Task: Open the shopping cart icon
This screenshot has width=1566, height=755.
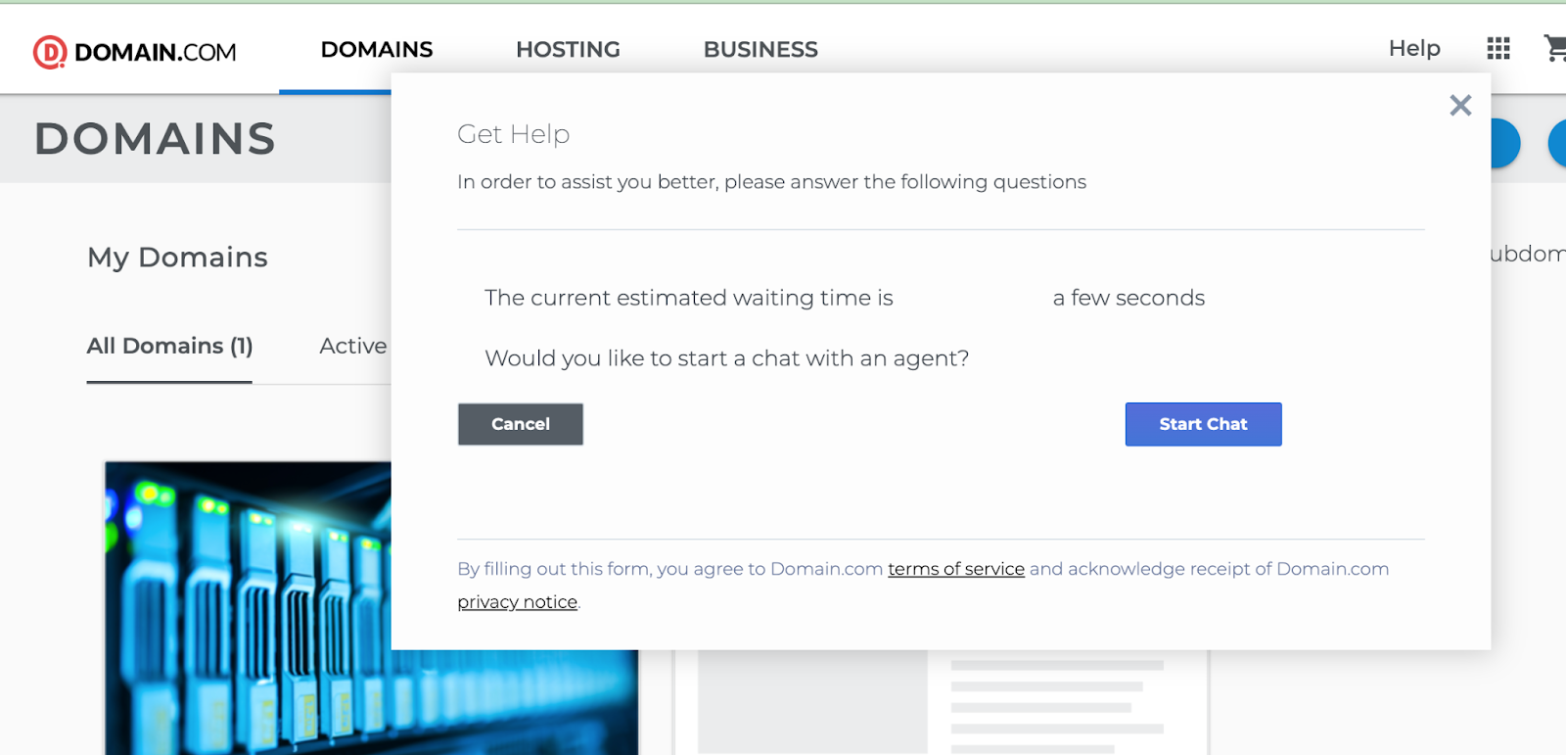Action: (1555, 48)
